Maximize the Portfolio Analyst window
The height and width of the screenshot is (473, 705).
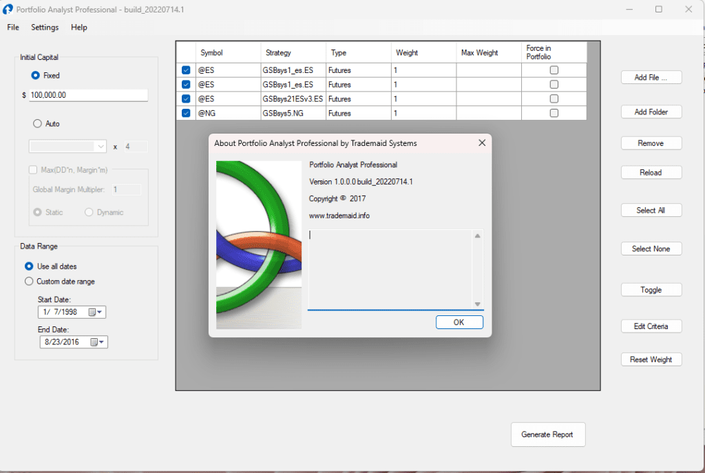pos(659,10)
